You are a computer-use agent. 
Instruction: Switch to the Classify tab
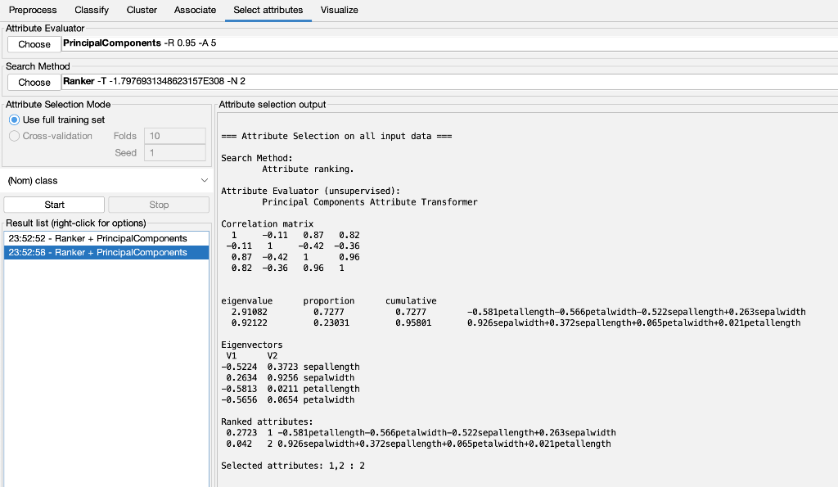click(x=91, y=11)
